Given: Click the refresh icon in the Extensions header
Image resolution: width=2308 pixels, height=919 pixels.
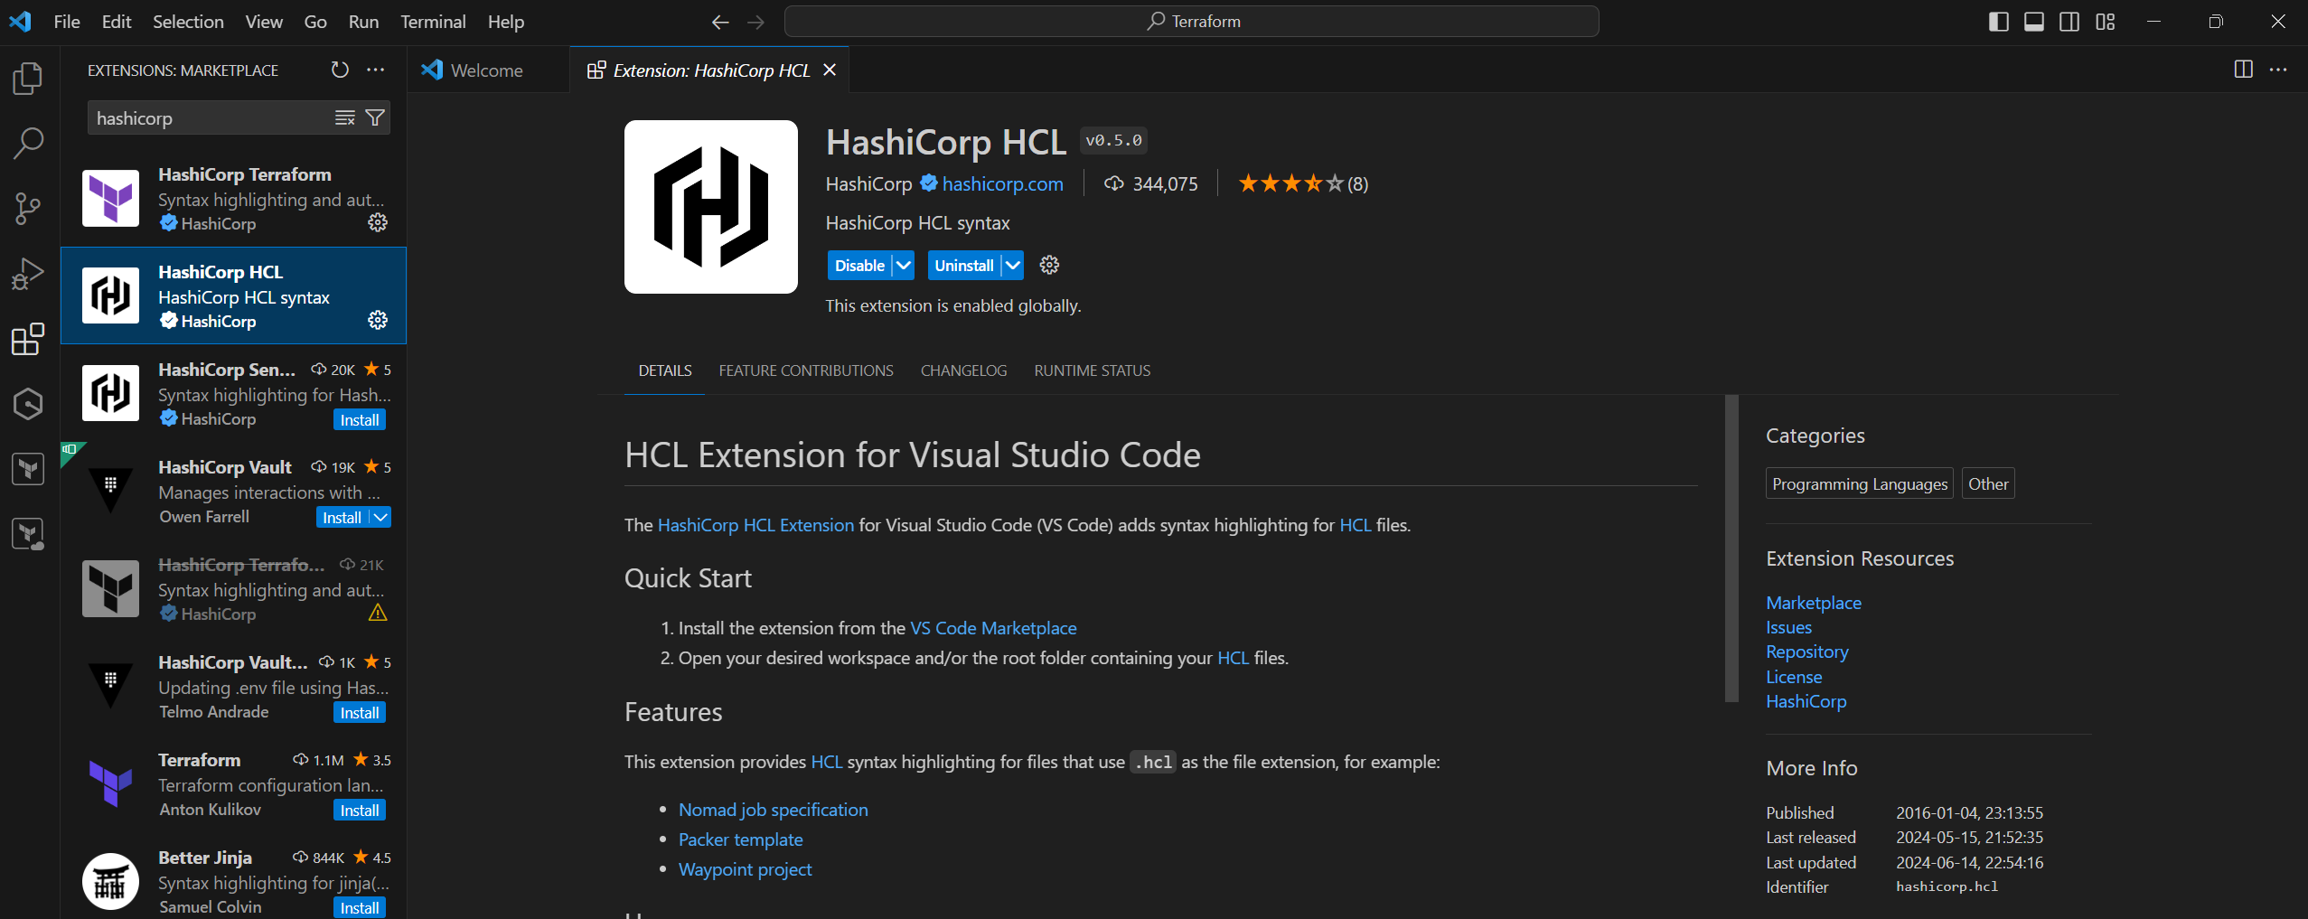Looking at the screenshot, I should point(340,70).
